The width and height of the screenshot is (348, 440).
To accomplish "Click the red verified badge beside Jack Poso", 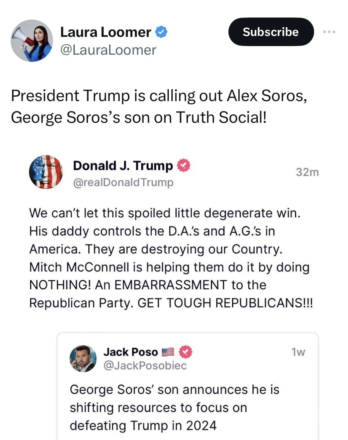I will click(185, 352).
